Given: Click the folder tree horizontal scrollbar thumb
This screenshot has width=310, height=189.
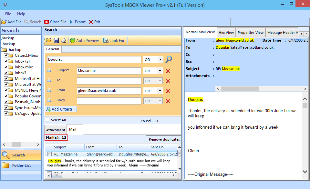Looking at the screenshot, I should pyautogui.click(x=16, y=144).
